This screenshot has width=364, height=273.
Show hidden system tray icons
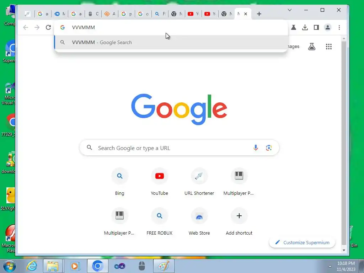[x=330, y=266]
